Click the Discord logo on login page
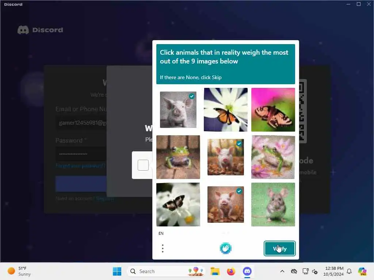 click(x=40, y=30)
